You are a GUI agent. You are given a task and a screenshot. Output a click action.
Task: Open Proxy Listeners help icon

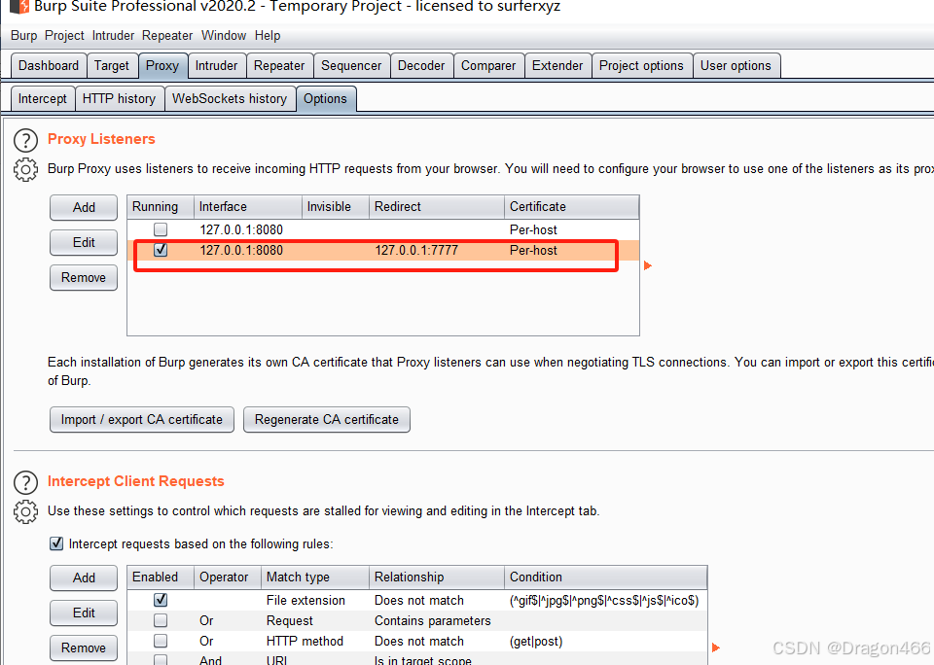25,141
